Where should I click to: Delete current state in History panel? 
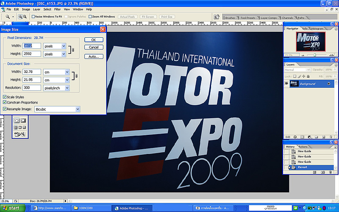[x=331, y=173]
